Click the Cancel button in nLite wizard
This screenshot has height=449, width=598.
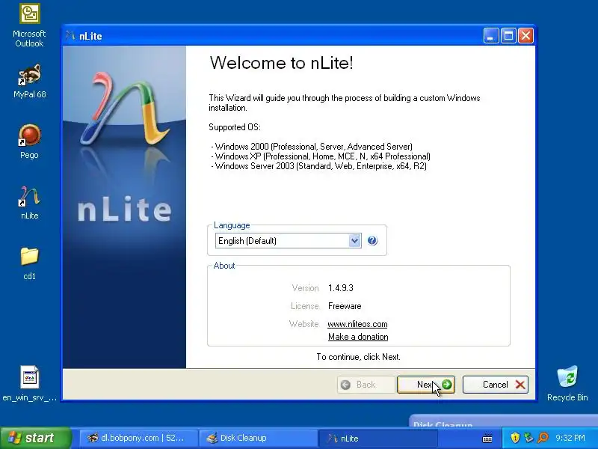click(x=496, y=385)
